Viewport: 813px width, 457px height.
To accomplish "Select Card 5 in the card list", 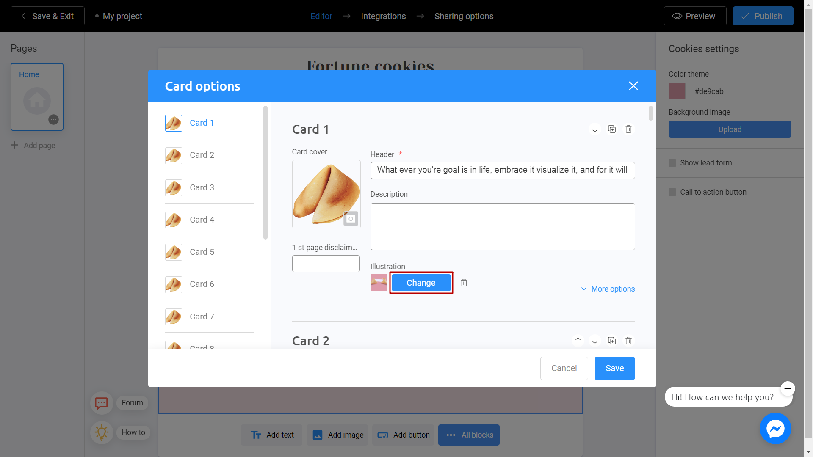I will coord(202,252).
